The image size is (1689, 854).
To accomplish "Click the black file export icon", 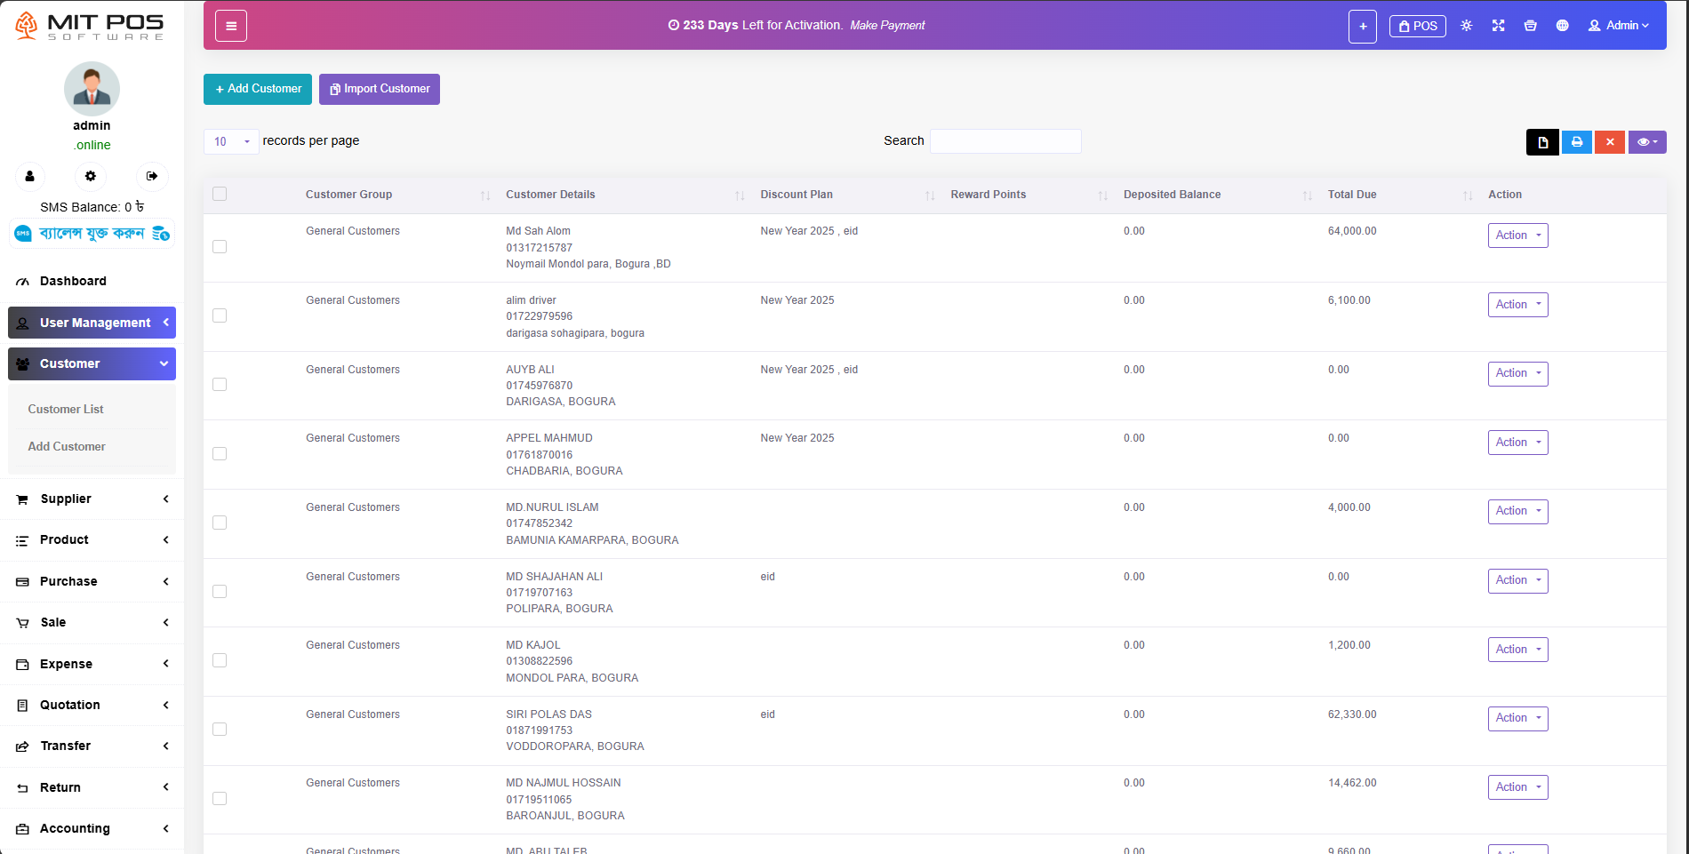I will point(1542,142).
